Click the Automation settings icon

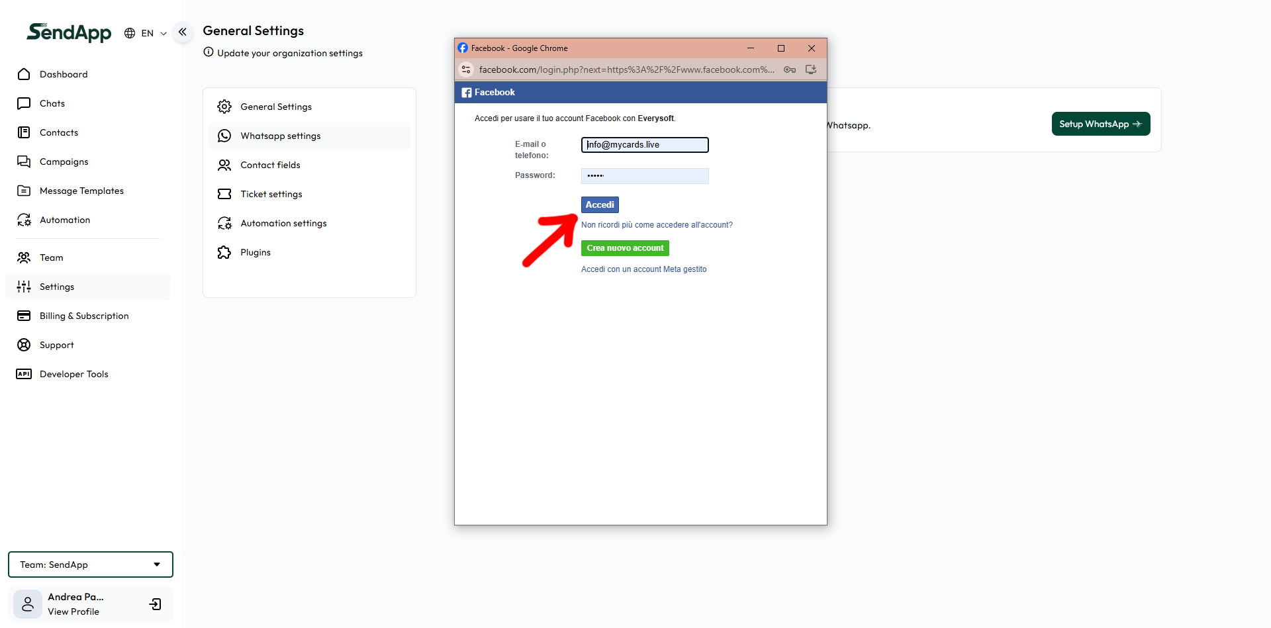coord(224,223)
